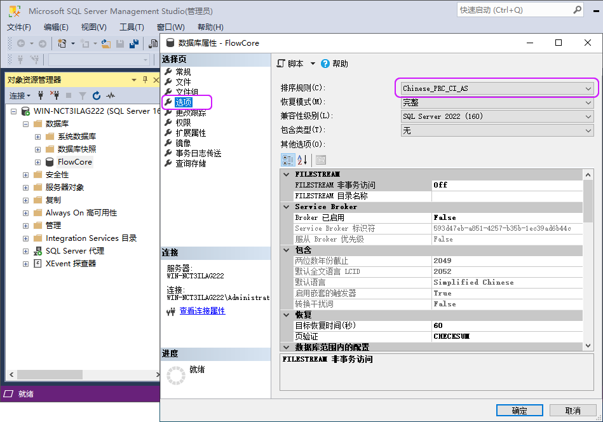The height and width of the screenshot is (422, 603).
Task: Open the 工具(T) menu
Action: click(x=132, y=27)
